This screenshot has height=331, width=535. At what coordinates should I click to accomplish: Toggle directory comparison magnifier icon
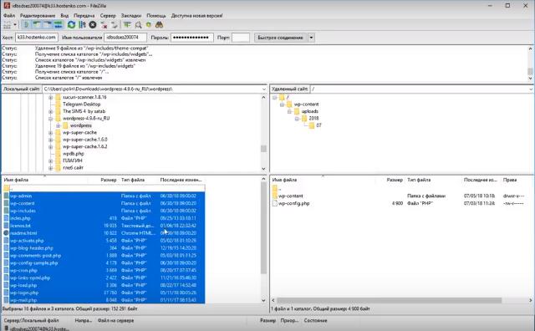click(138, 25)
